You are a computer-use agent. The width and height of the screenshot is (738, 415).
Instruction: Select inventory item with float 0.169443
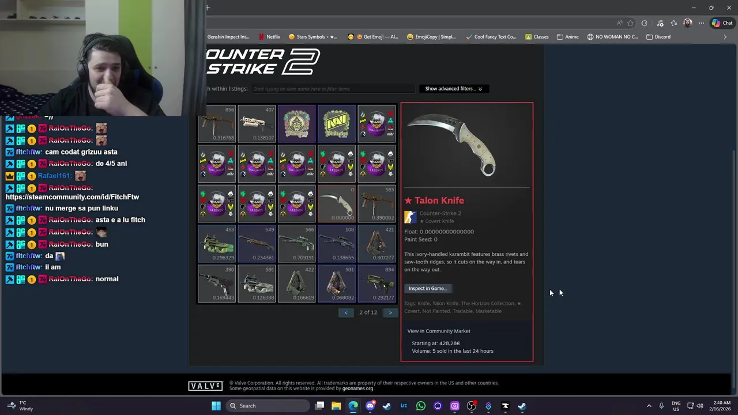[217, 283]
